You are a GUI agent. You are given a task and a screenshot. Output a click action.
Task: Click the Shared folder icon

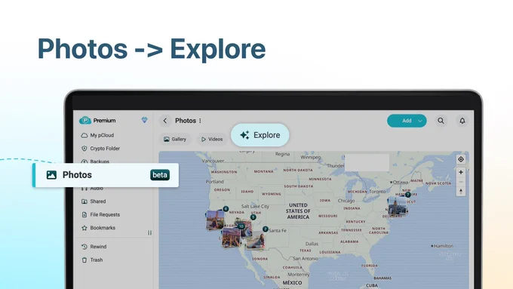pyautogui.click(x=84, y=201)
